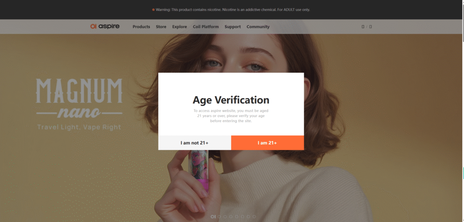Jump to the third carousel slide dot

tap(226, 217)
